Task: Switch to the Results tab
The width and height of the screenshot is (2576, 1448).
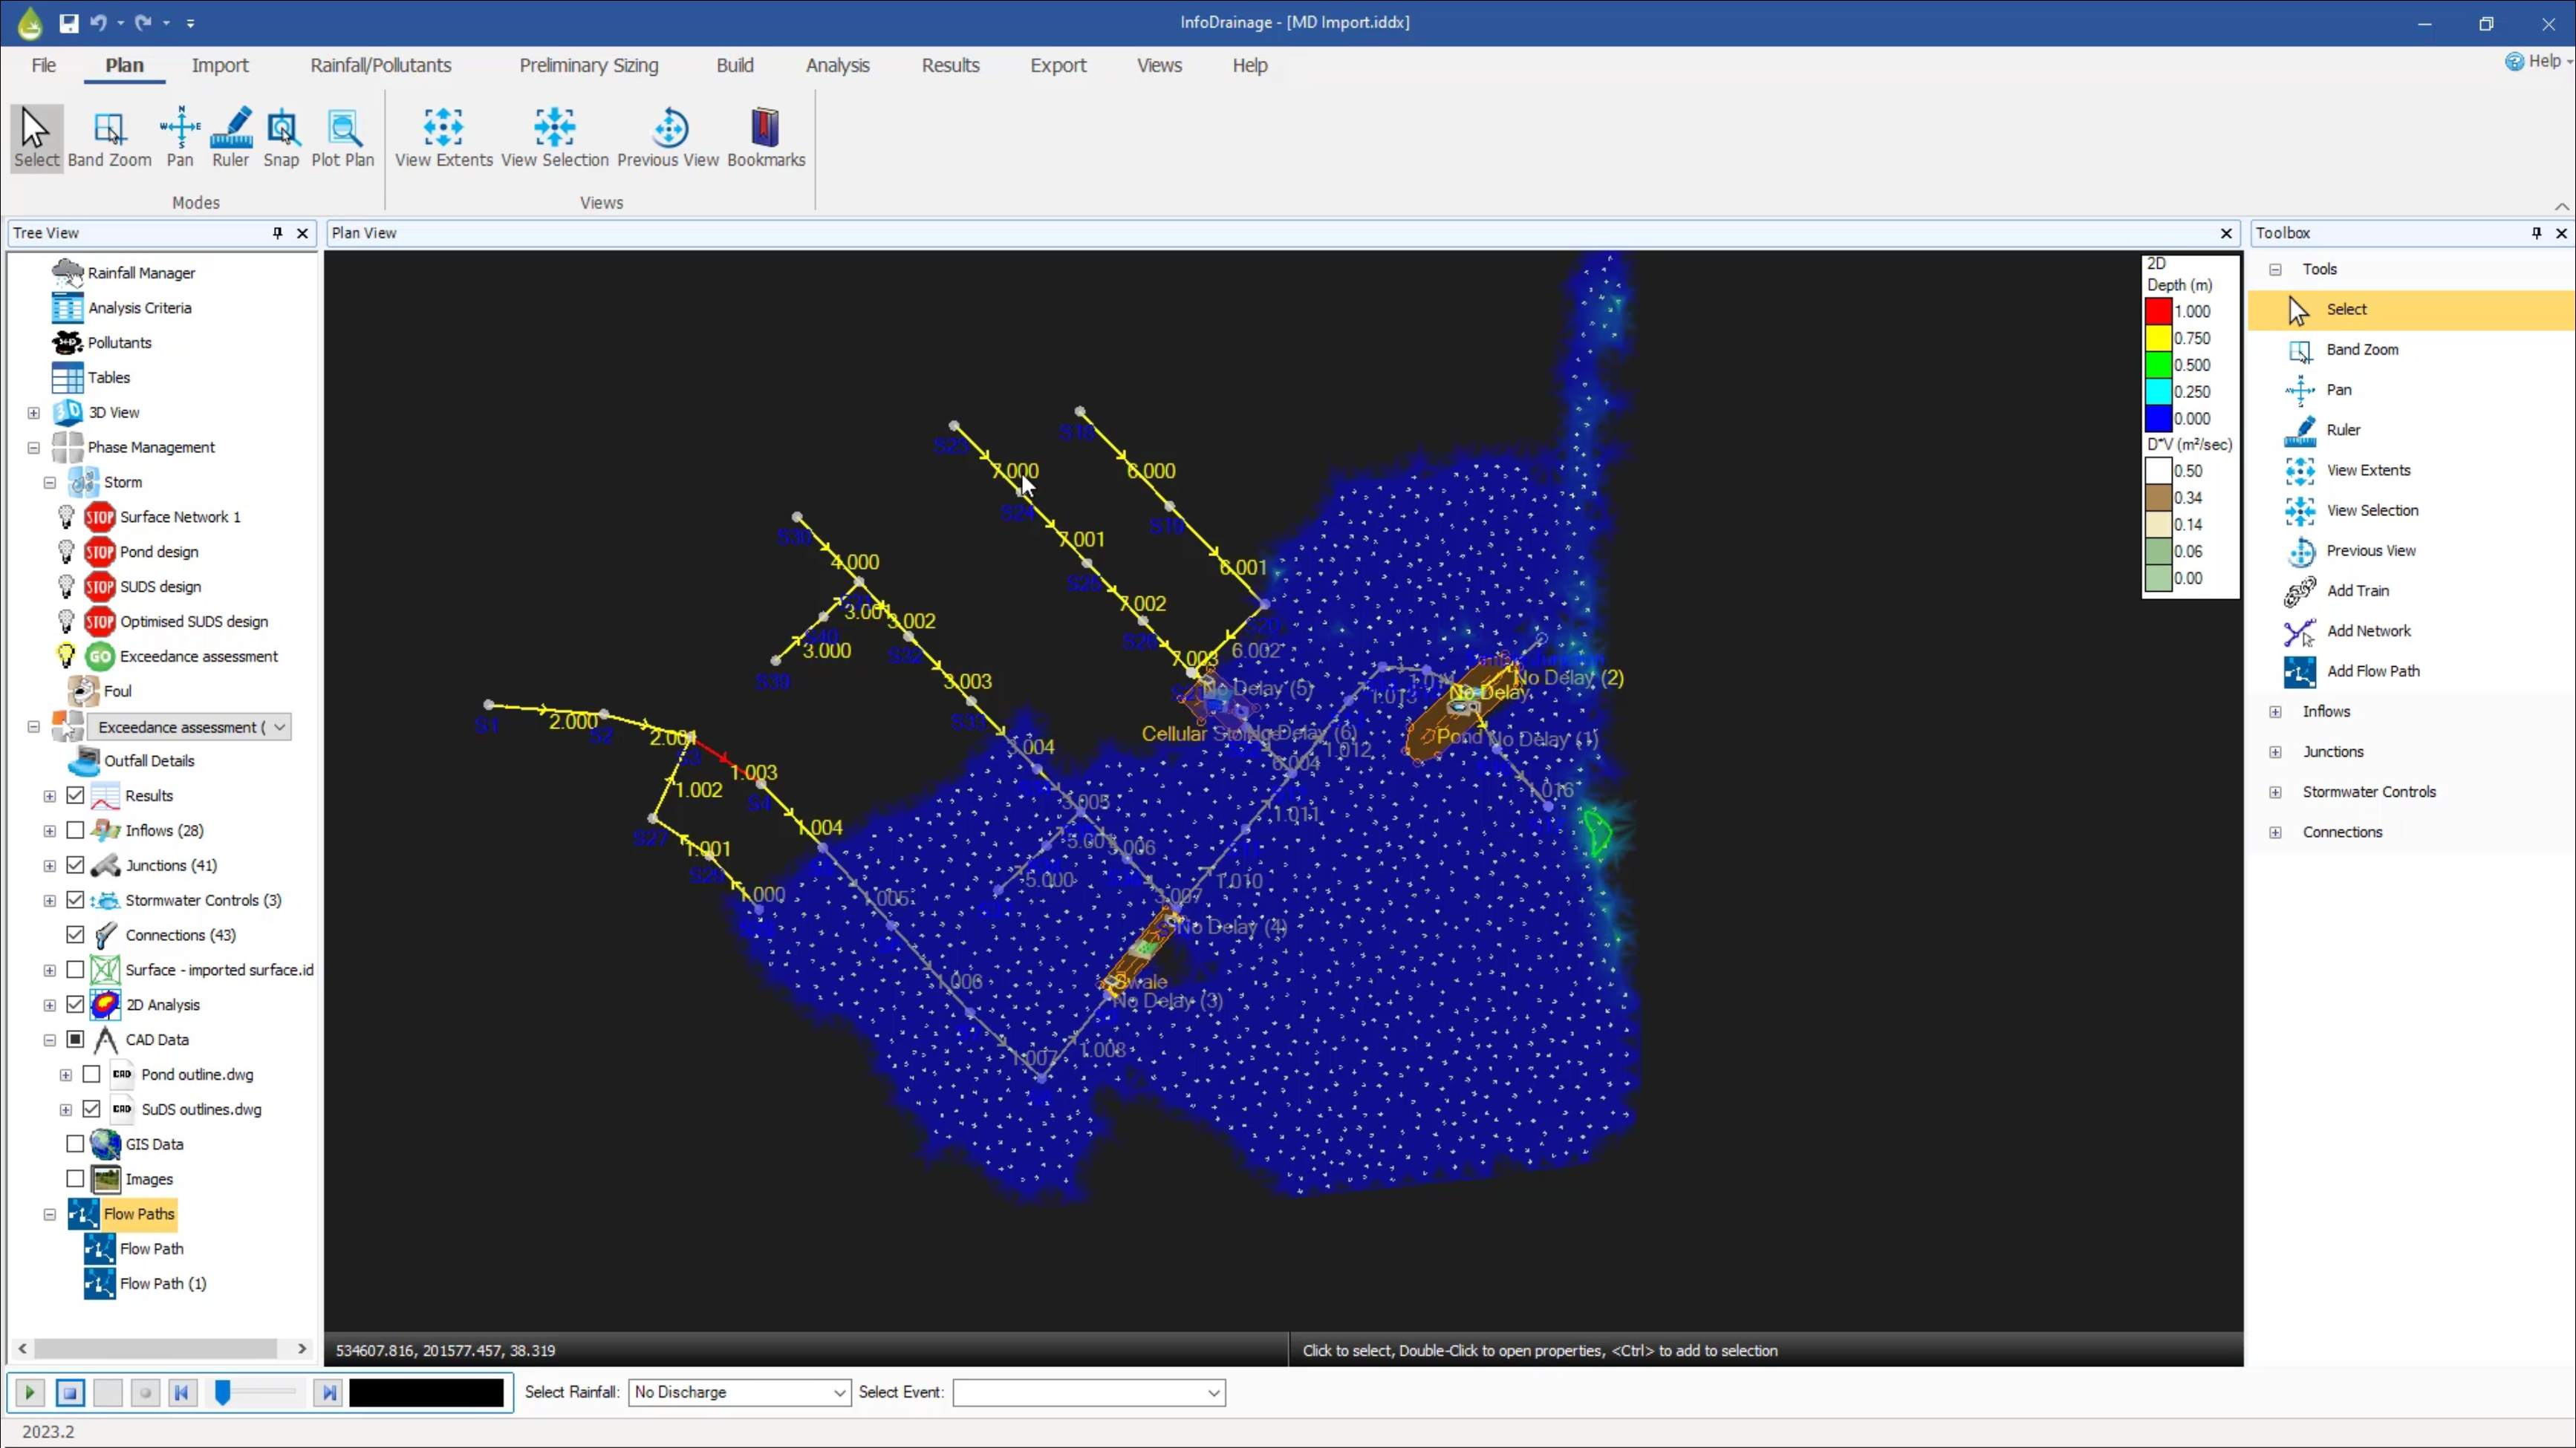Action: pyautogui.click(x=950, y=65)
